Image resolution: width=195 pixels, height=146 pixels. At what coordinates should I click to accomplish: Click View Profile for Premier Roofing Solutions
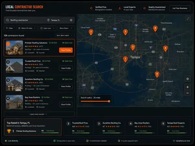tap(66, 50)
